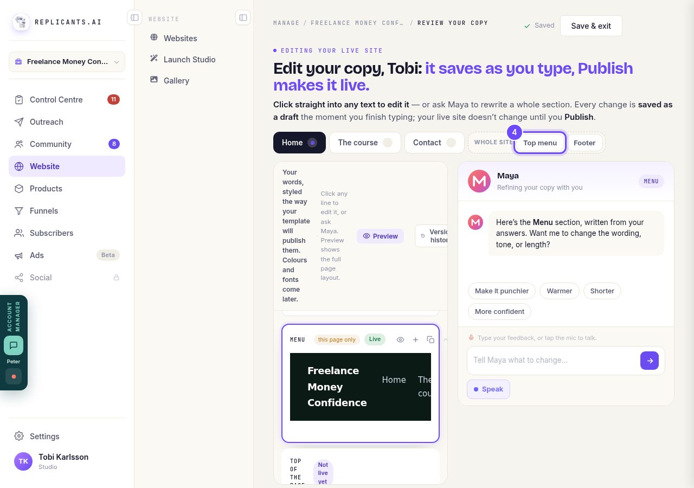This screenshot has height=488, width=694.
Task: Open Products in sidebar
Action: 67,189
